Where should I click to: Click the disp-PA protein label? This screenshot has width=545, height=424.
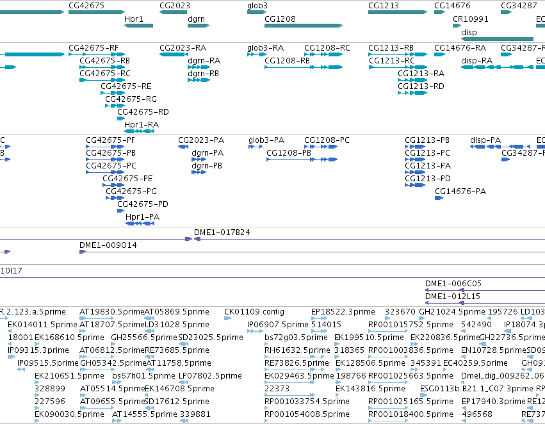485,140
